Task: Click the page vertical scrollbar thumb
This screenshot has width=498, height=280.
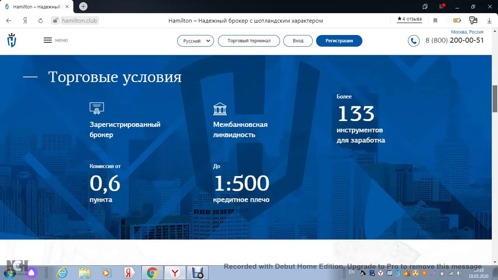Action: (495, 98)
